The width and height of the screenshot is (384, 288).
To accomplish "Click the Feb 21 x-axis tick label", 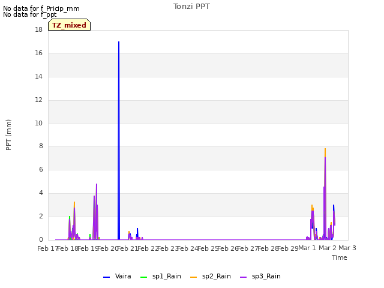I will coord(127,248).
